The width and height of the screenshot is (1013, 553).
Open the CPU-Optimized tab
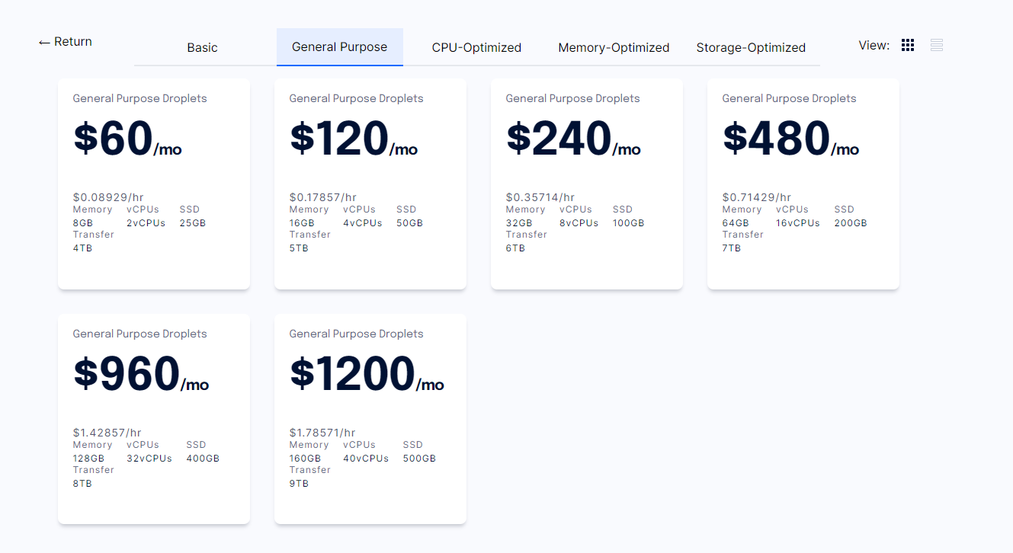476,47
